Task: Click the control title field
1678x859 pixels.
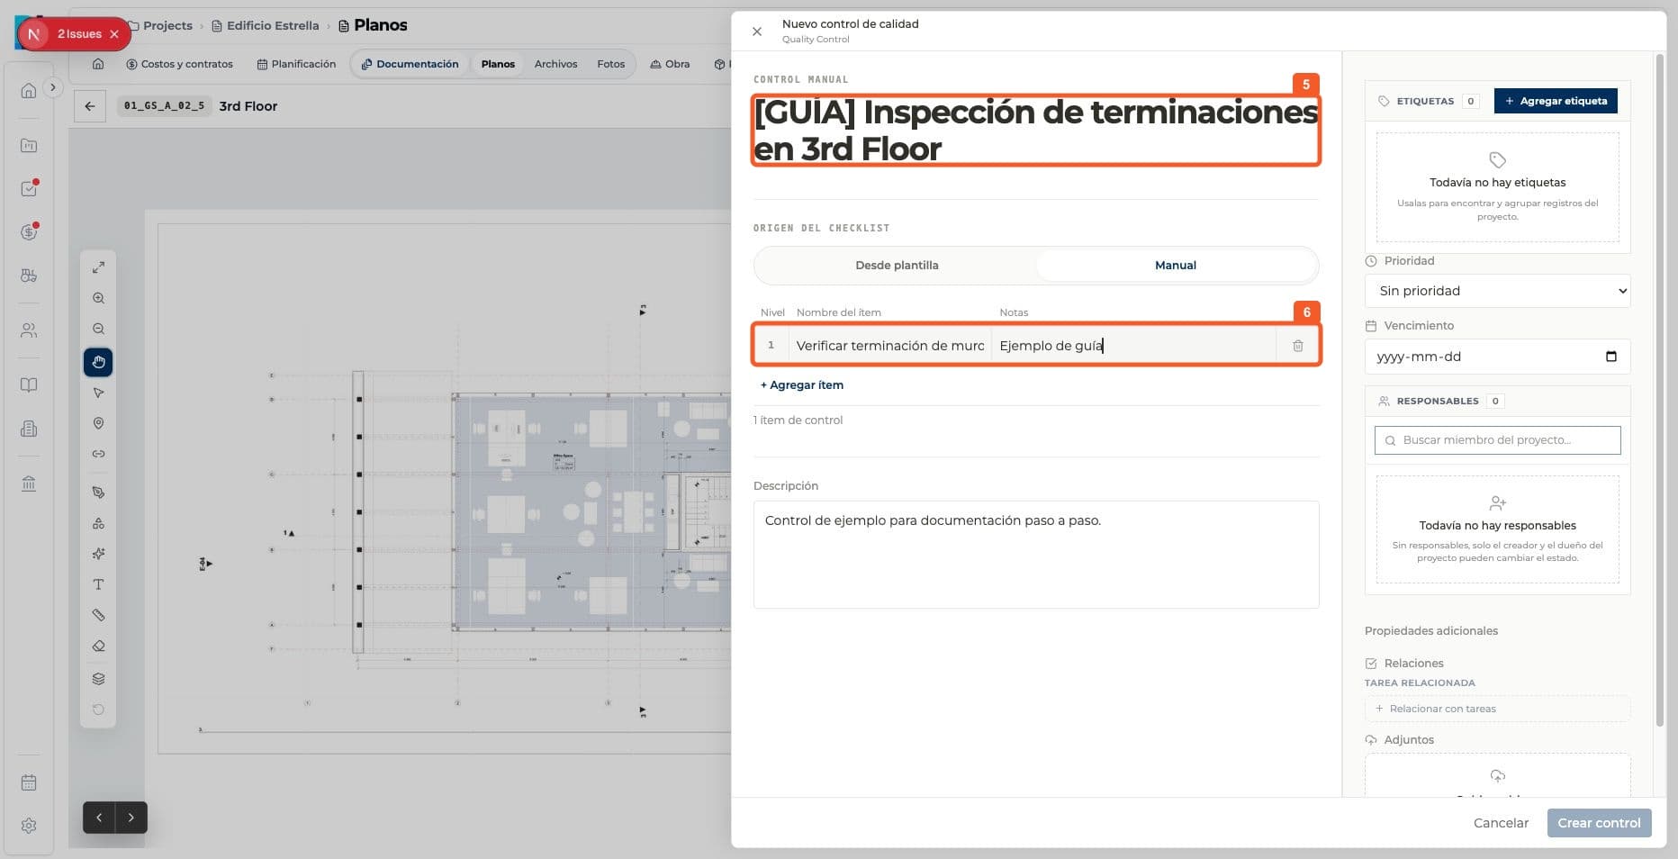Action: [1036, 131]
